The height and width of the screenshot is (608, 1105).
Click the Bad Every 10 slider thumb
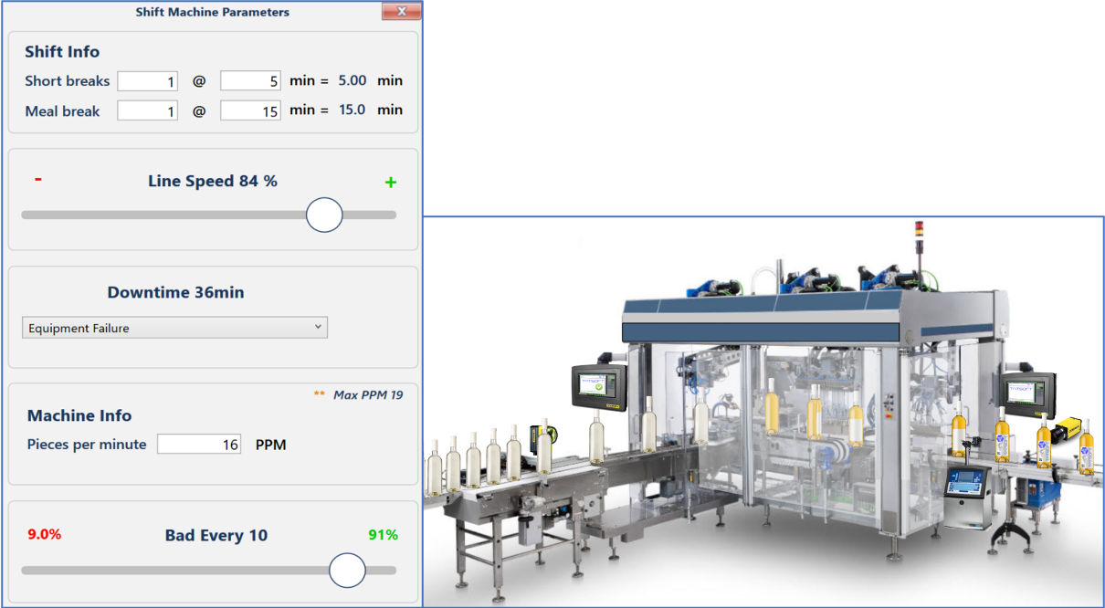pyautogui.click(x=347, y=570)
